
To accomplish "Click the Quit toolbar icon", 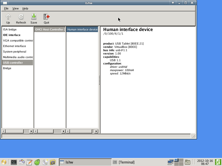I will 46,19.
